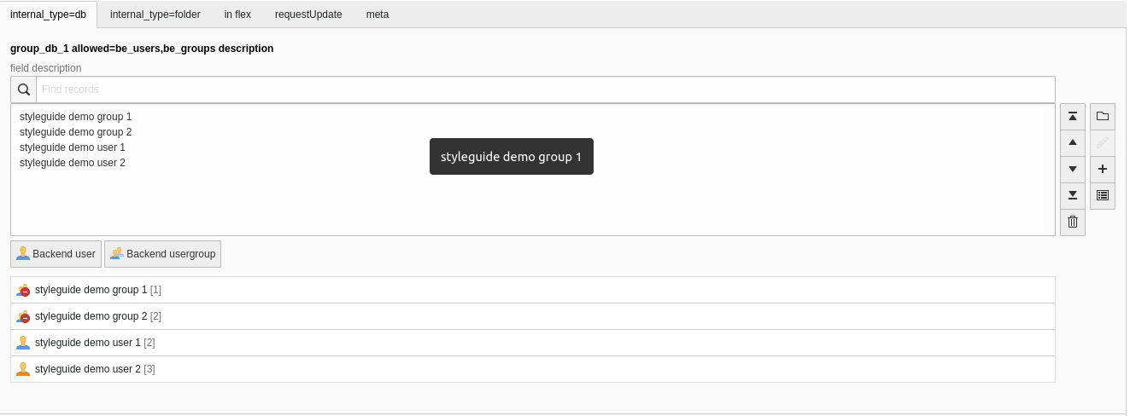This screenshot has width=1130, height=416.
Task: Move selected item to top
Action: point(1073,117)
